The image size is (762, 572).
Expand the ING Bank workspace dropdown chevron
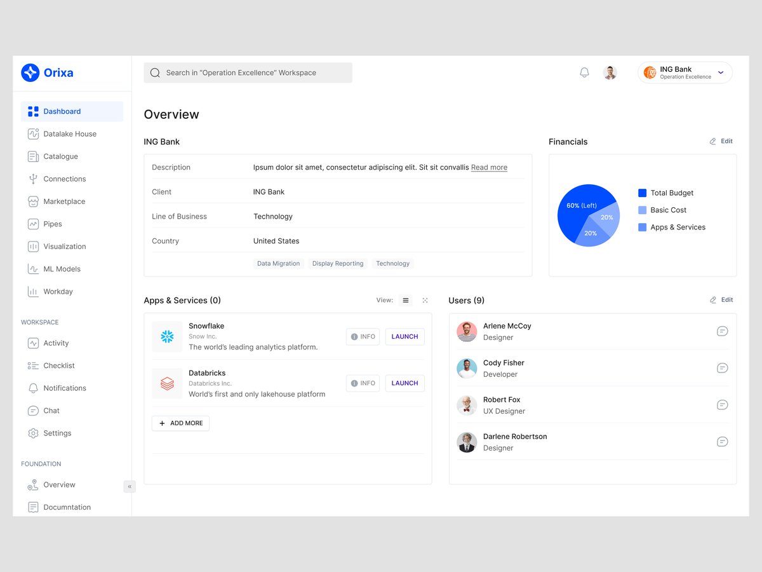tap(721, 72)
